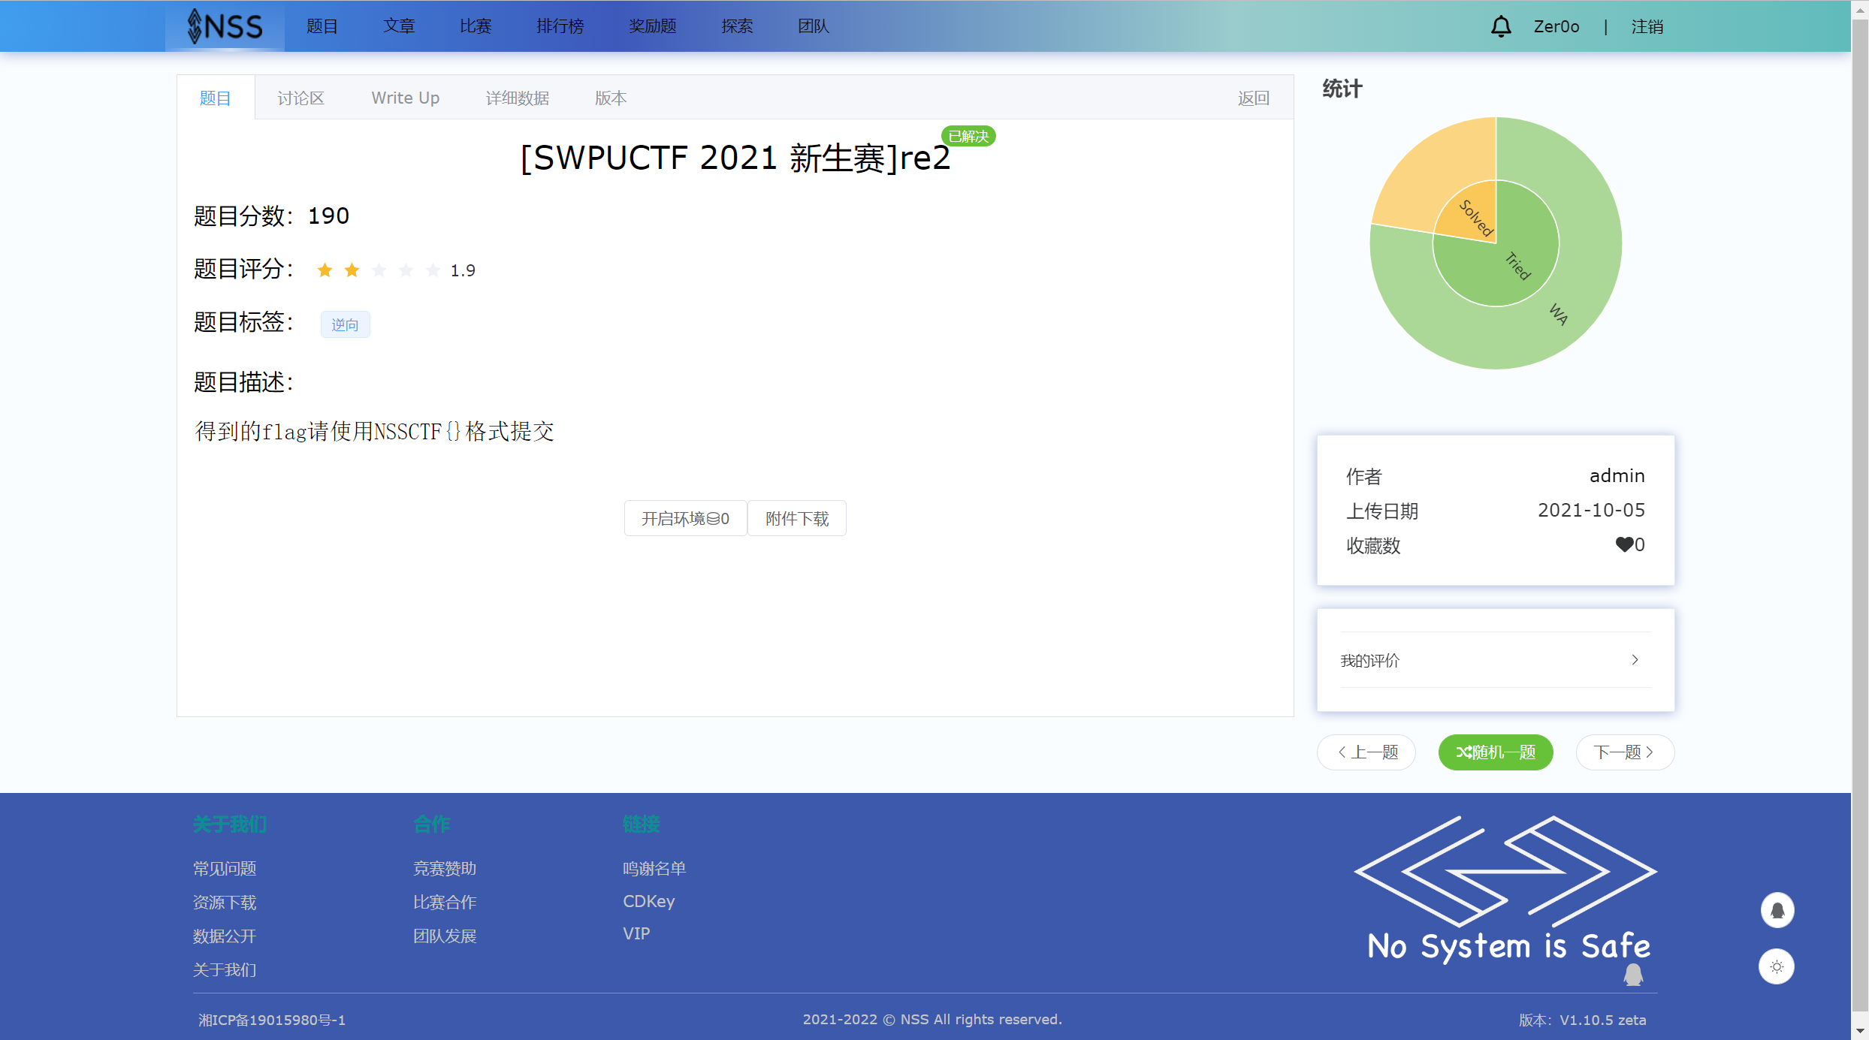Image resolution: width=1869 pixels, height=1040 pixels.
Task: Open 常见问题 footer link
Action: tap(225, 868)
